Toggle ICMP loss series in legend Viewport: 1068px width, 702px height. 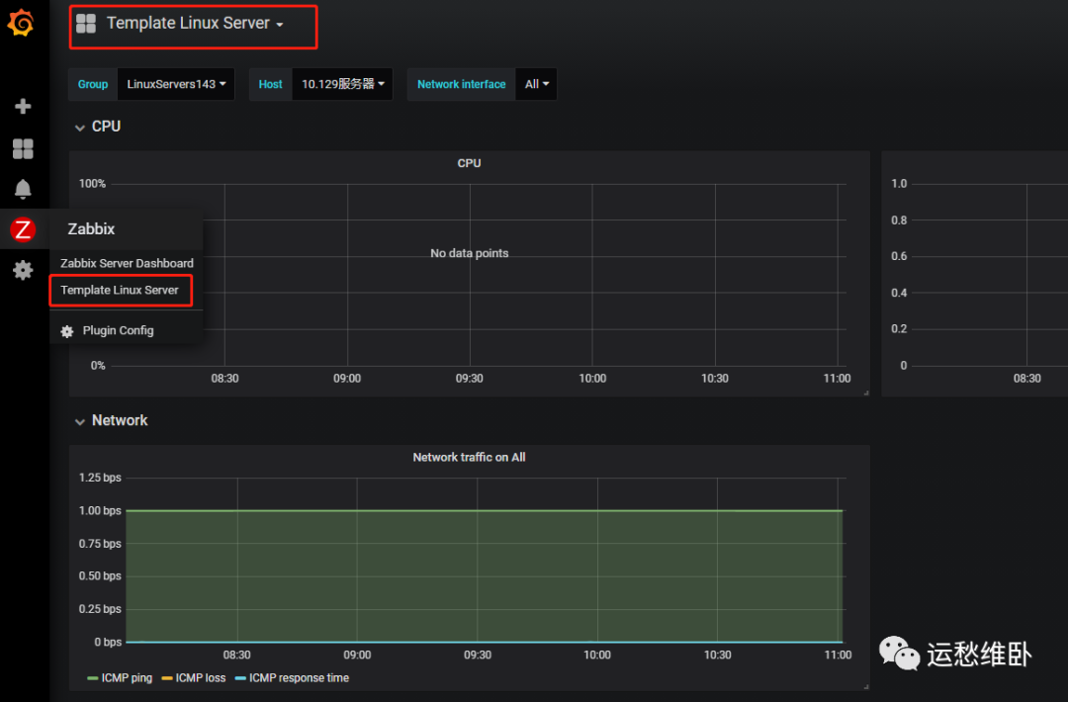click(194, 678)
